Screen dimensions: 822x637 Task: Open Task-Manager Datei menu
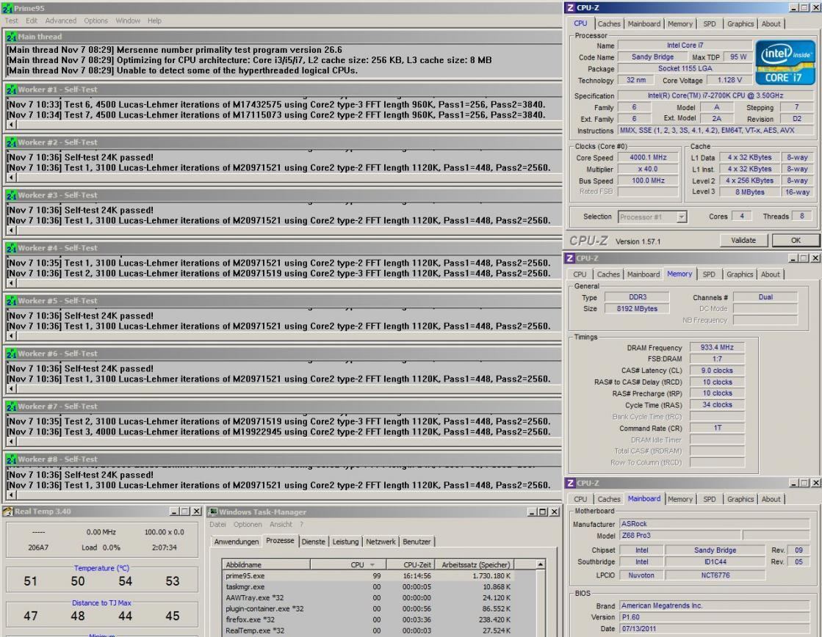coord(217,525)
